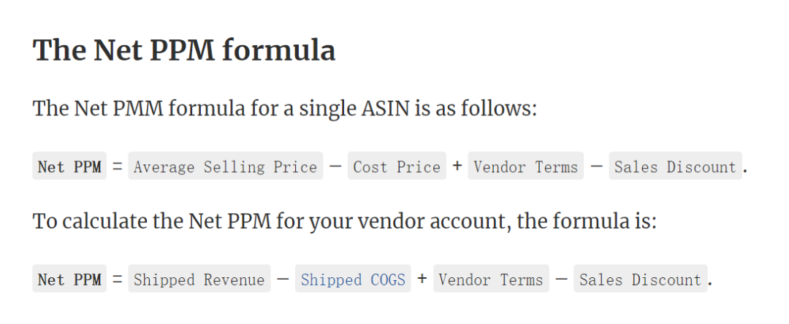Open the Shipped COGS link
The image size is (789, 324).
[x=353, y=279]
